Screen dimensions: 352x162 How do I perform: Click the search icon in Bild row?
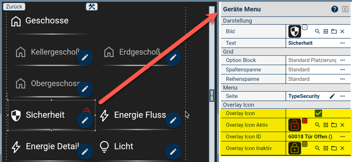(317, 31)
